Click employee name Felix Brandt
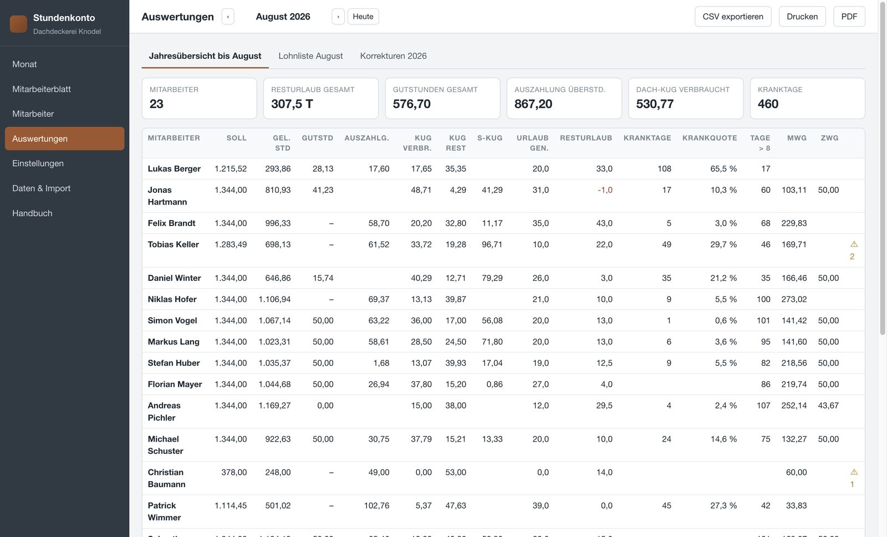The height and width of the screenshot is (537, 887). pos(171,223)
